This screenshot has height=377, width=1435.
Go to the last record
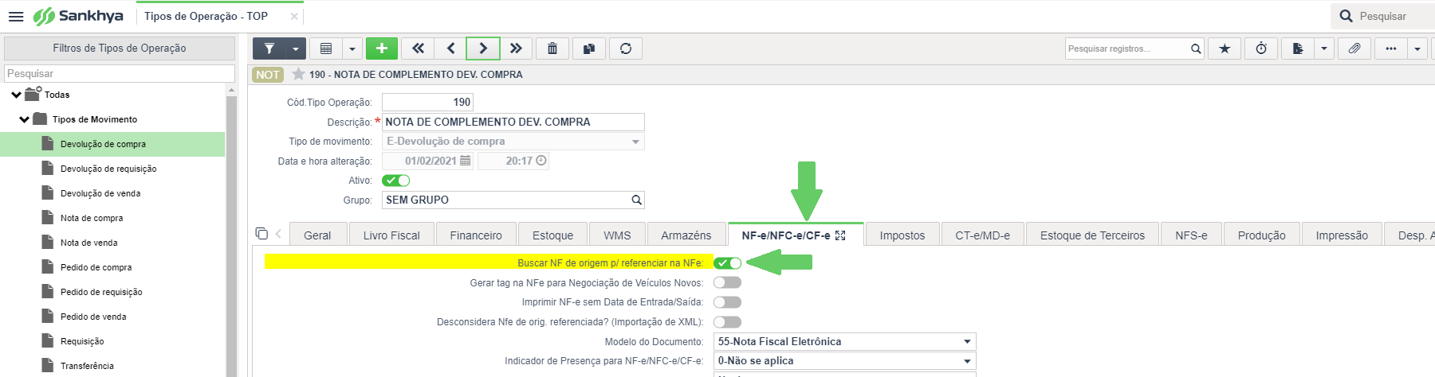click(x=516, y=49)
